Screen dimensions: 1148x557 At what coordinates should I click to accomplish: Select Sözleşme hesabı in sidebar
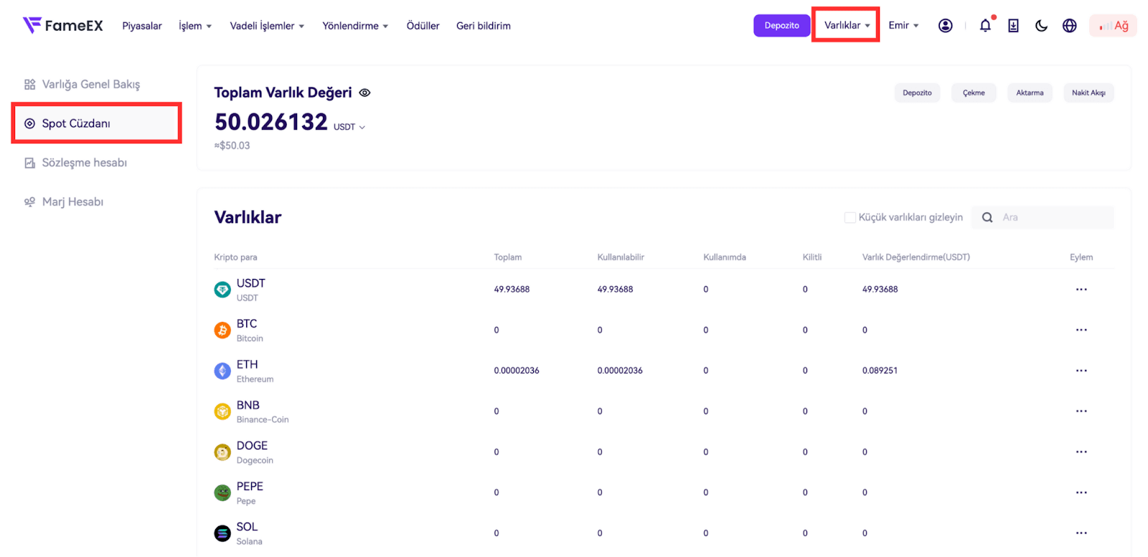84,163
